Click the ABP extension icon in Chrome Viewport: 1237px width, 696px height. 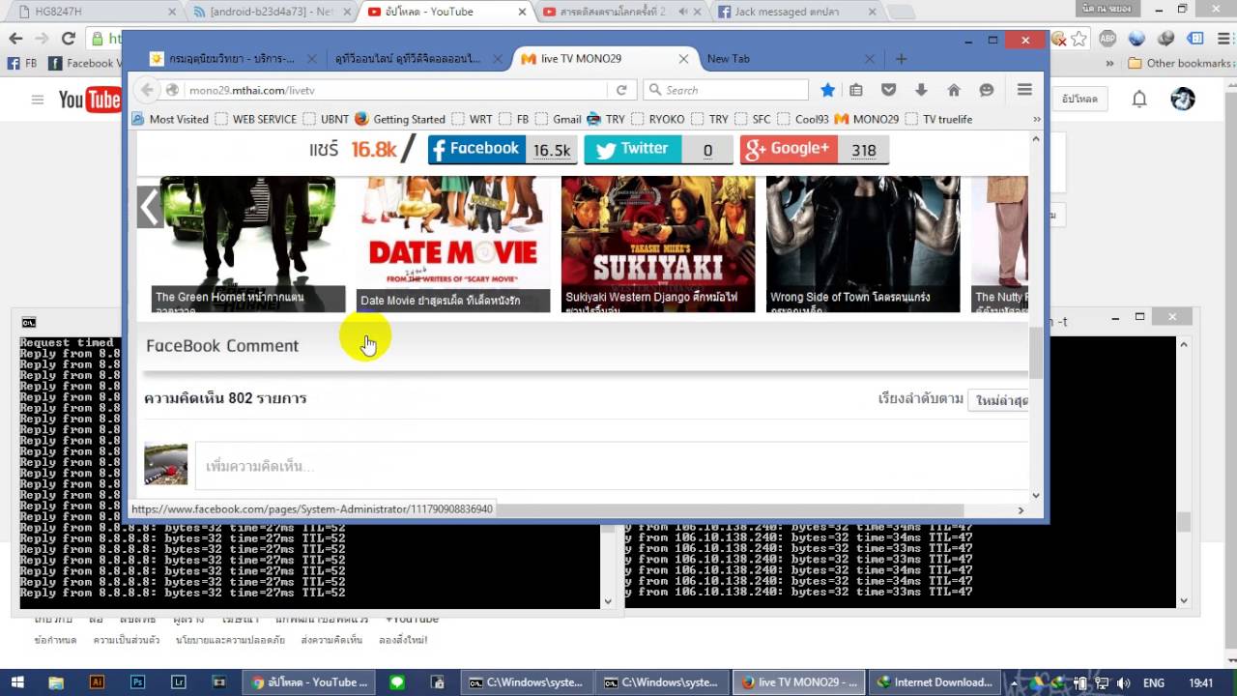(1108, 39)
